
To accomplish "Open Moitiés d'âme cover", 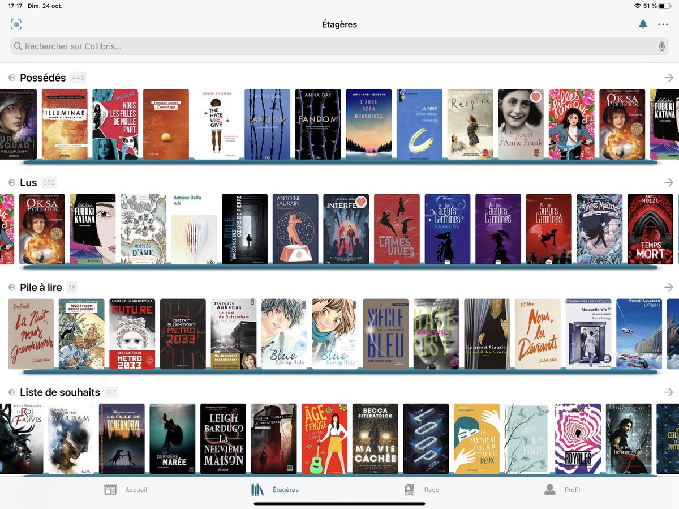I will click(143, 229).
